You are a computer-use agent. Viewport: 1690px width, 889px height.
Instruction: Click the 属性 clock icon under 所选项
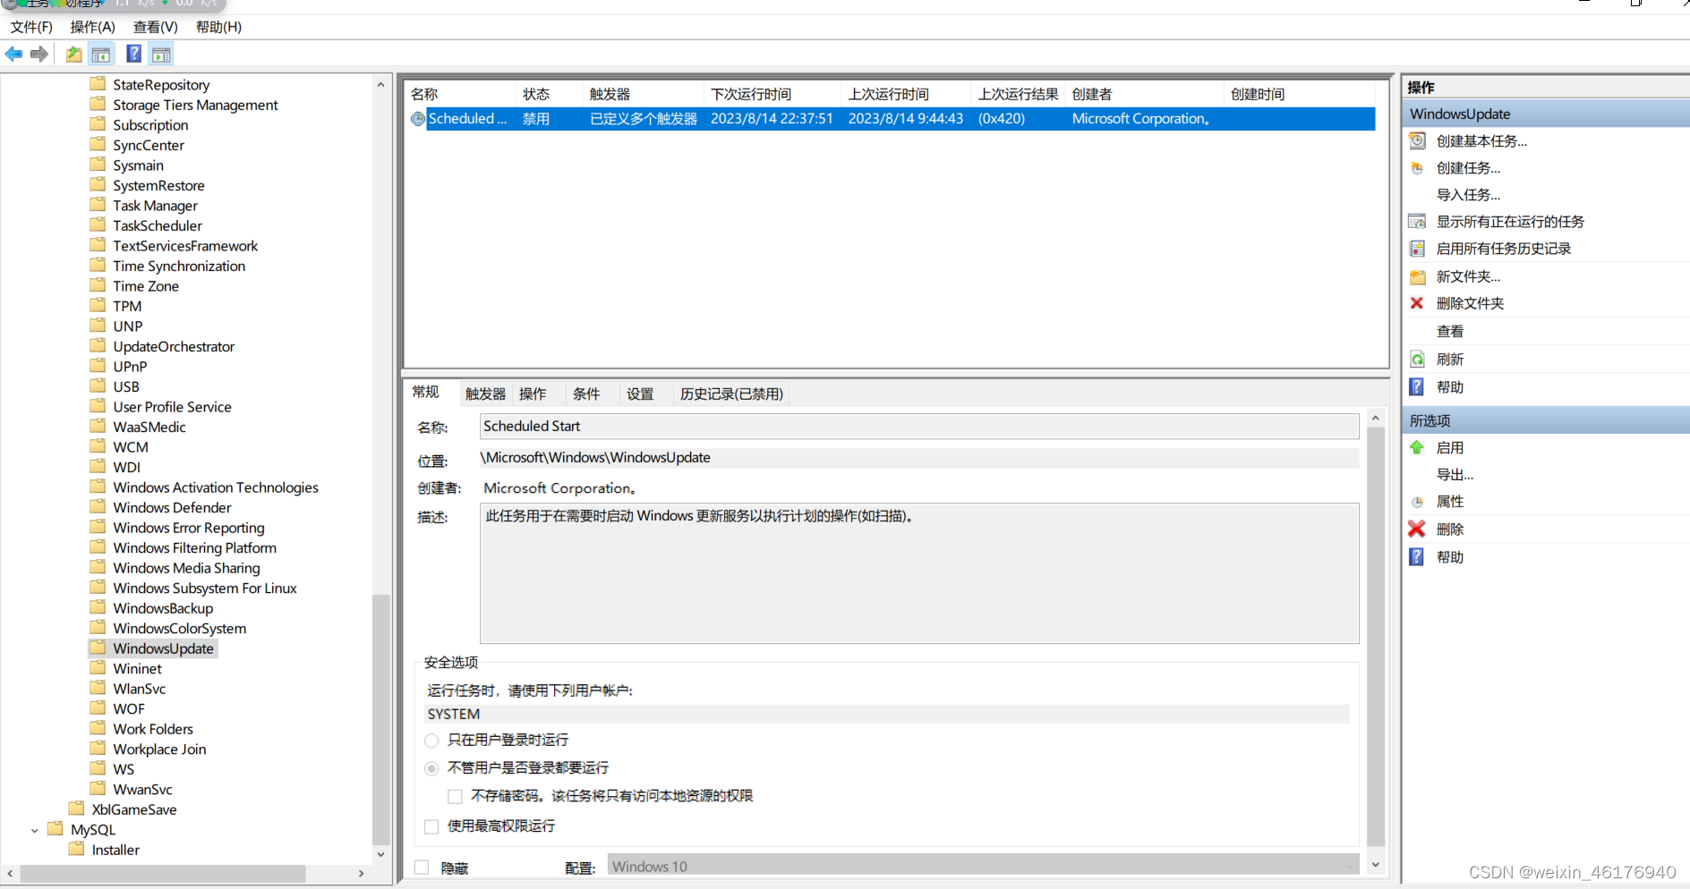coord(1417,503)
